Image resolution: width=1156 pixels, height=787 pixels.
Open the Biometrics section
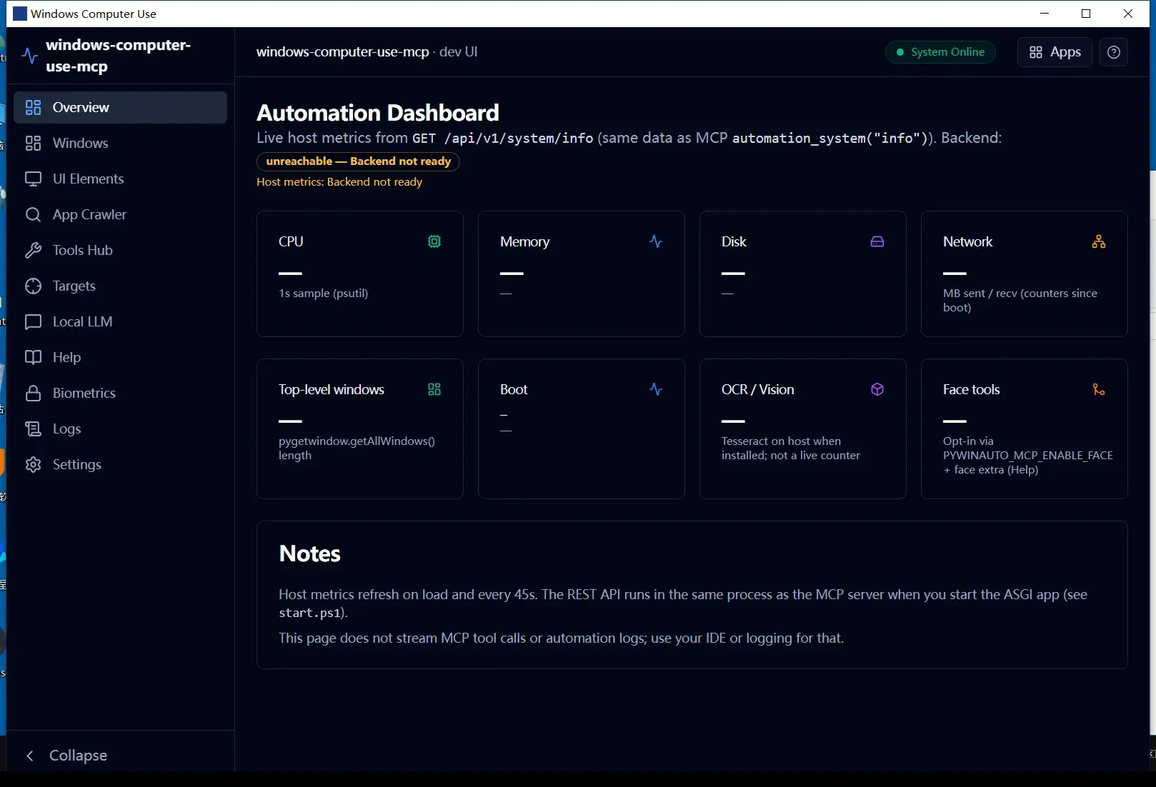[x=120, y=393]
